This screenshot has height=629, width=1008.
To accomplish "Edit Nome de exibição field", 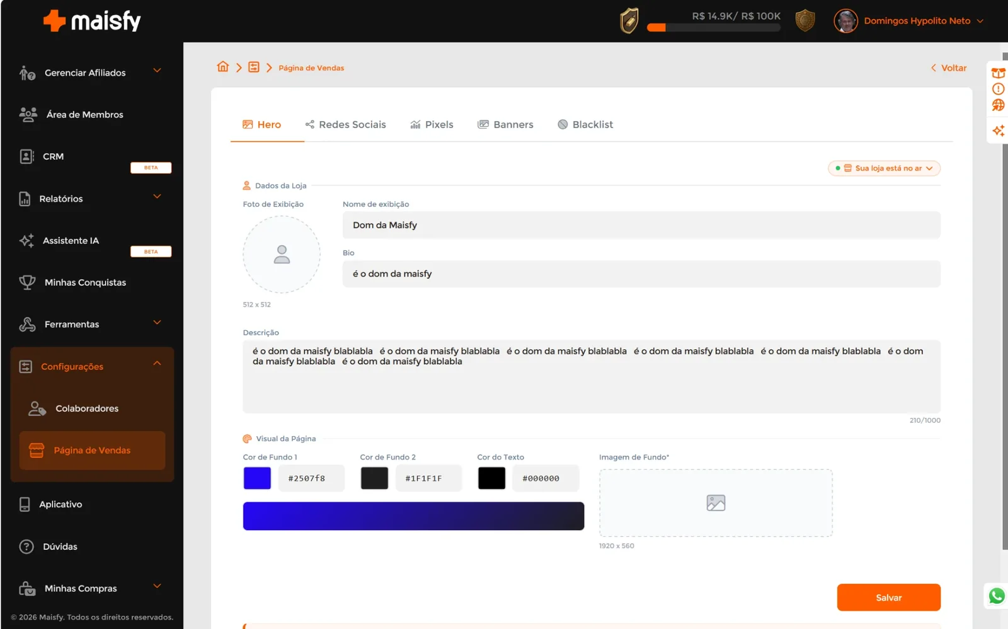I will pyautogui.click(x=641, y=225).
